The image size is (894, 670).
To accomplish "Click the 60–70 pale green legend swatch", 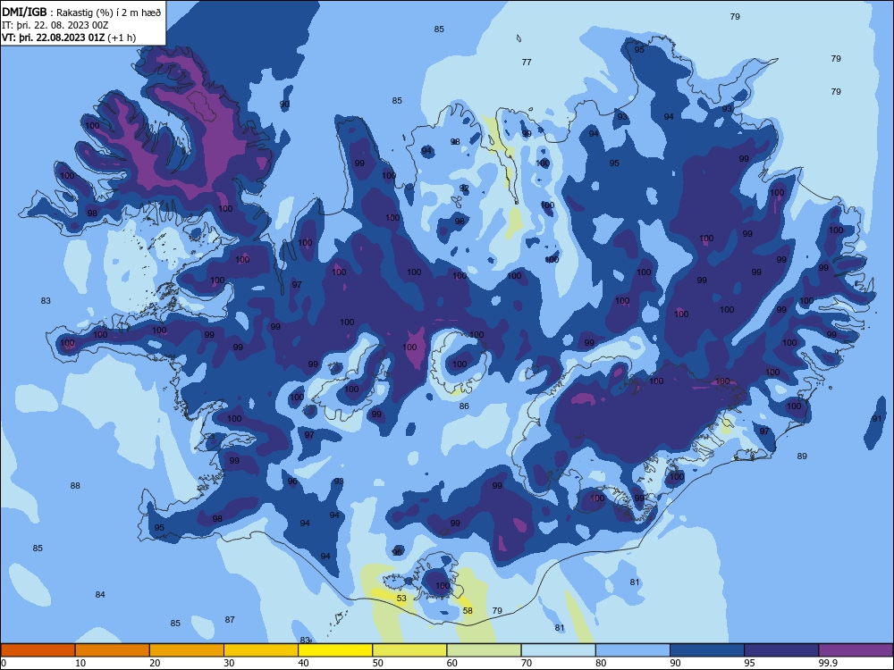I will pos(484,650).
